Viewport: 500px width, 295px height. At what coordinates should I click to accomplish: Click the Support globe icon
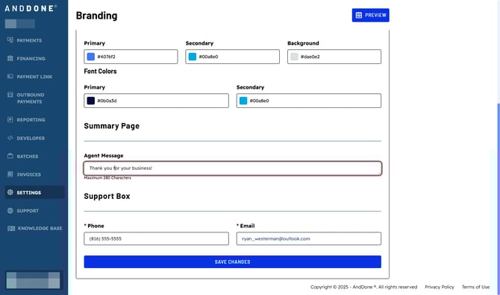pyautogui.click(x=10, y=210)
